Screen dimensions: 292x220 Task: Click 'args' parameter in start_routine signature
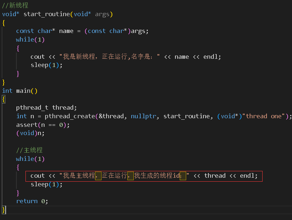pyautogui.click(x=102, y=14)
